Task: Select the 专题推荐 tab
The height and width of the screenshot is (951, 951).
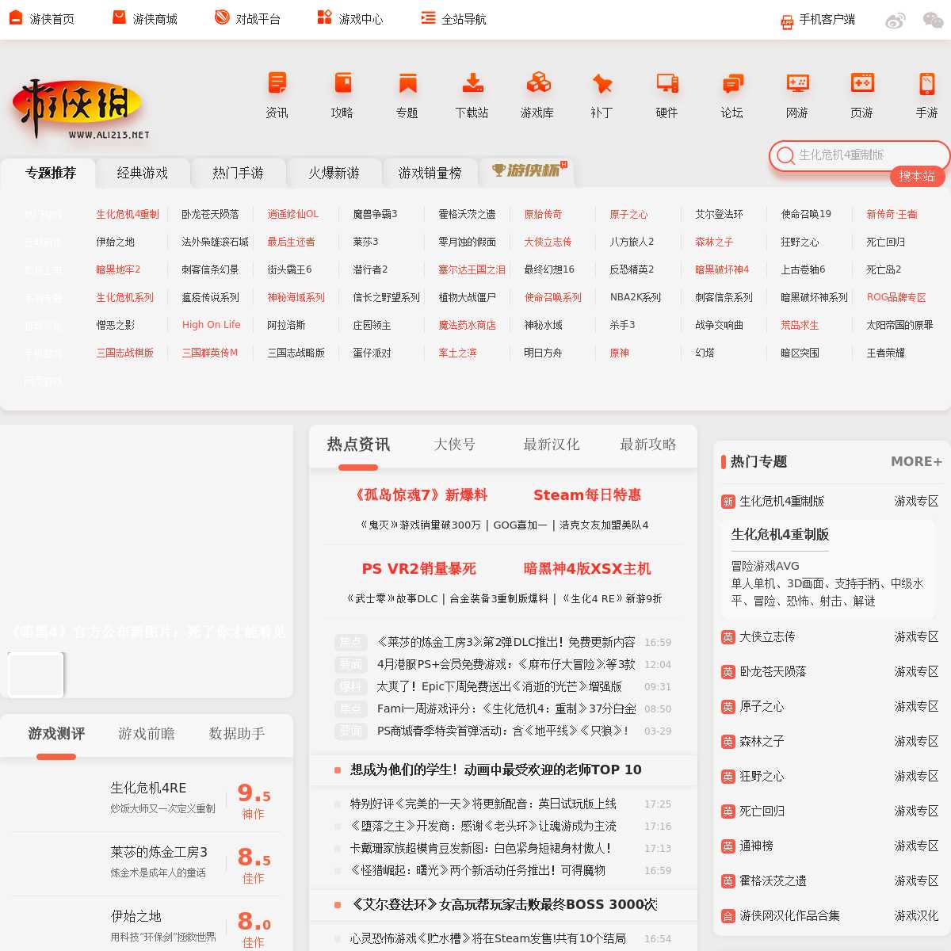Action: pos(50,173)
